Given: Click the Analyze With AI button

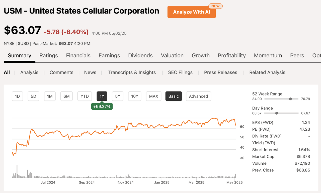Looking at the screenshot, I should click(191, 12).
